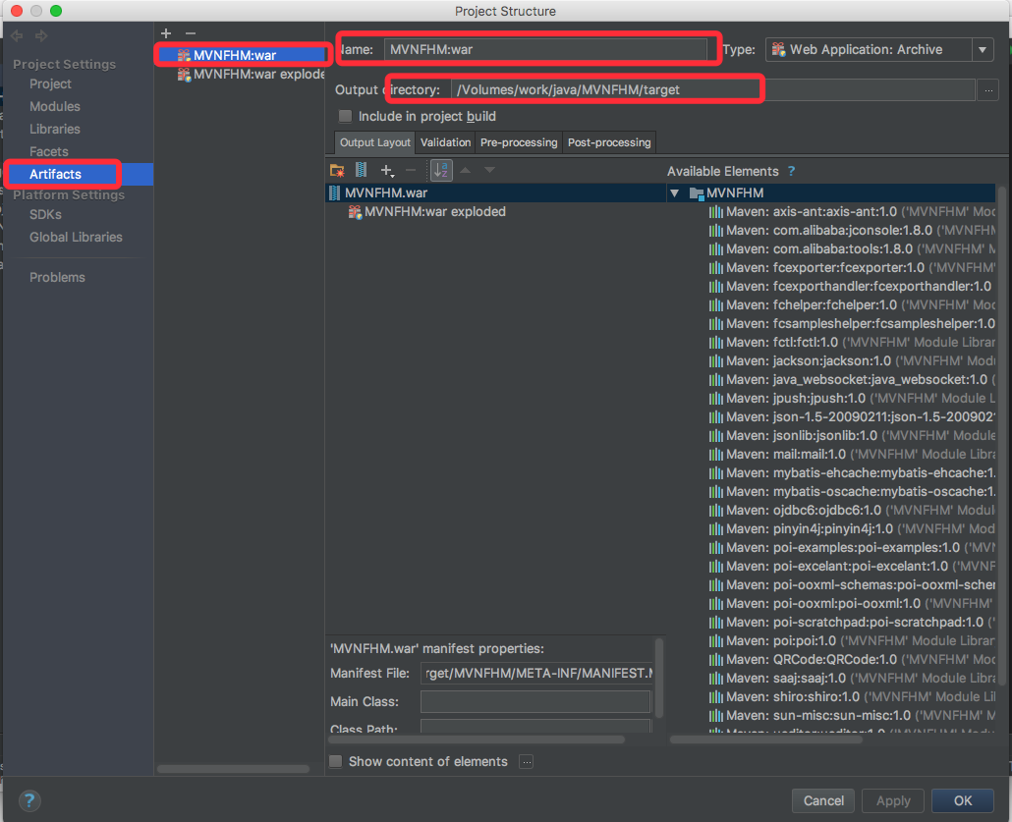The image size is (1012, 822).
Task: Remove the selected artifact with the minus icon
Action: coord(191,33)
